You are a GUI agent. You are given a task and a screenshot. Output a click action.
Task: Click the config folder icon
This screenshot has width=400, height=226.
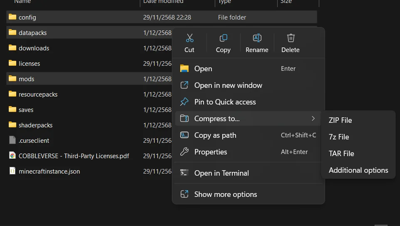12,17
